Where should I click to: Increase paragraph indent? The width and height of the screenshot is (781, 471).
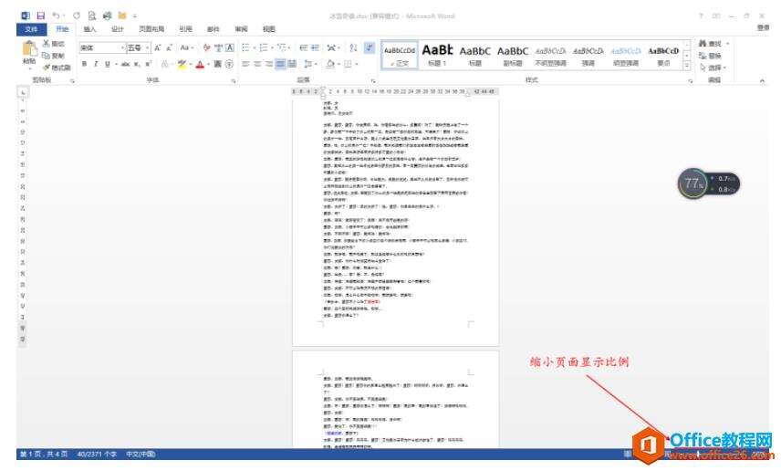pyautogui.click(x=315, y=47)
